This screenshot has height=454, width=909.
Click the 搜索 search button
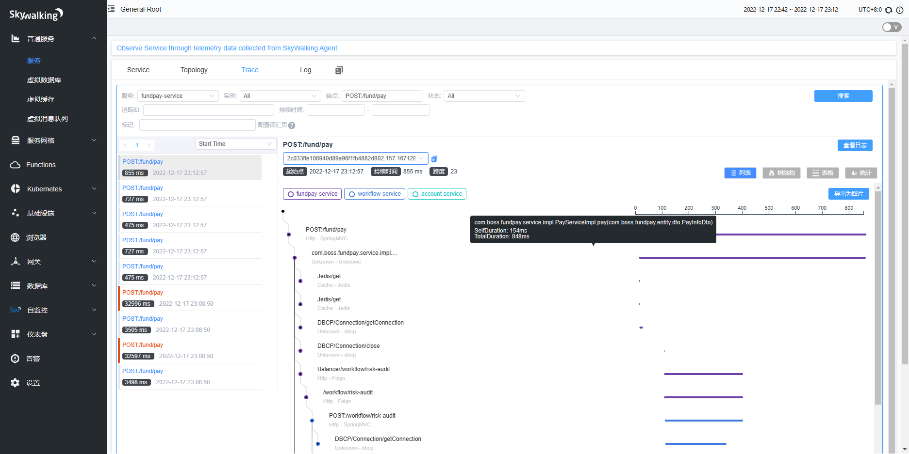843,96
